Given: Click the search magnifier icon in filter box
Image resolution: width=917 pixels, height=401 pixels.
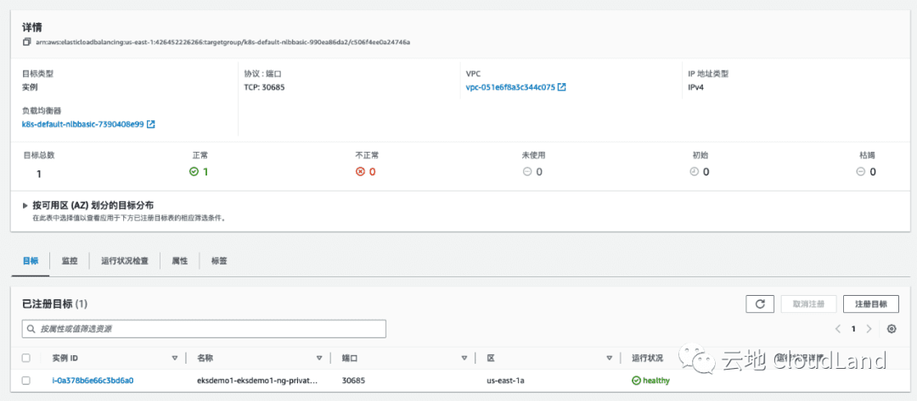Looking at the screenshot, I should (31, 329).
